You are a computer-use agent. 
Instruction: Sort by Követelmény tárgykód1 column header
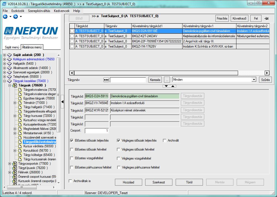[x=157, y=26]
